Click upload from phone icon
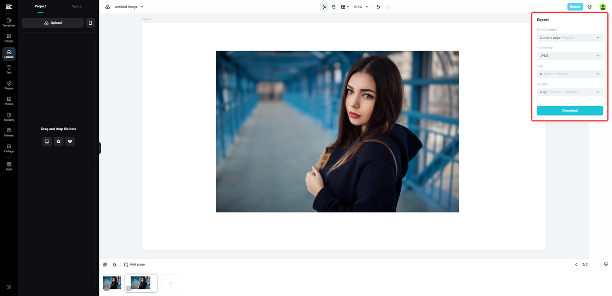The width and height of the screenshot is (612, 296). 90,23
